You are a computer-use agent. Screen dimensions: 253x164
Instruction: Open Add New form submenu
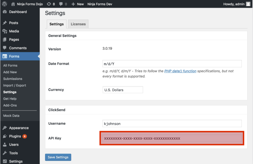(x=10, y=72)
